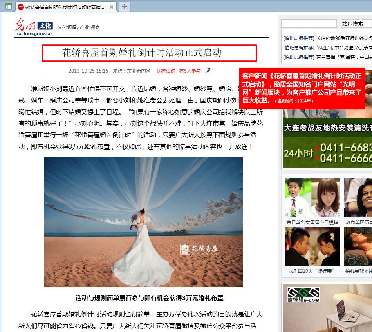The width and height of the screenshot is (372, 332).
Task: Click the 站内搜索 search button
Action: [352, 24]
